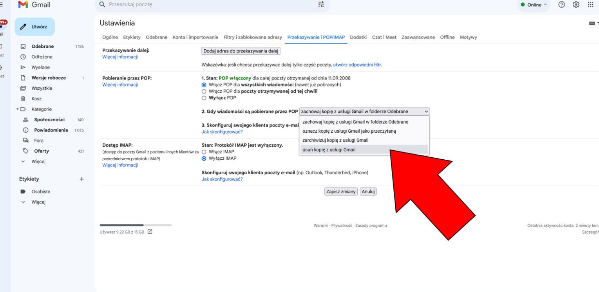Select Włącz POP dla poczty otrzymywanej od tej chwili
This screenshot has width=599, height=292.
click(x=203, y=91)
